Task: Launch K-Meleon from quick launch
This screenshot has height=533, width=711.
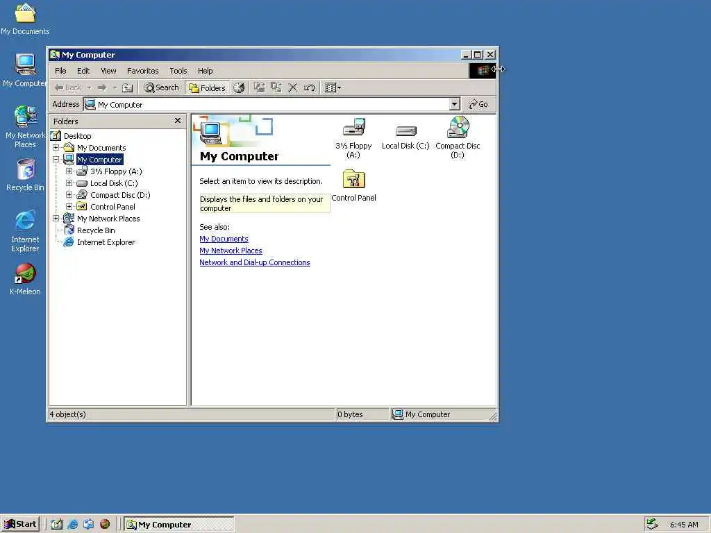Action: pyautogui.click(x=105, y=524)
